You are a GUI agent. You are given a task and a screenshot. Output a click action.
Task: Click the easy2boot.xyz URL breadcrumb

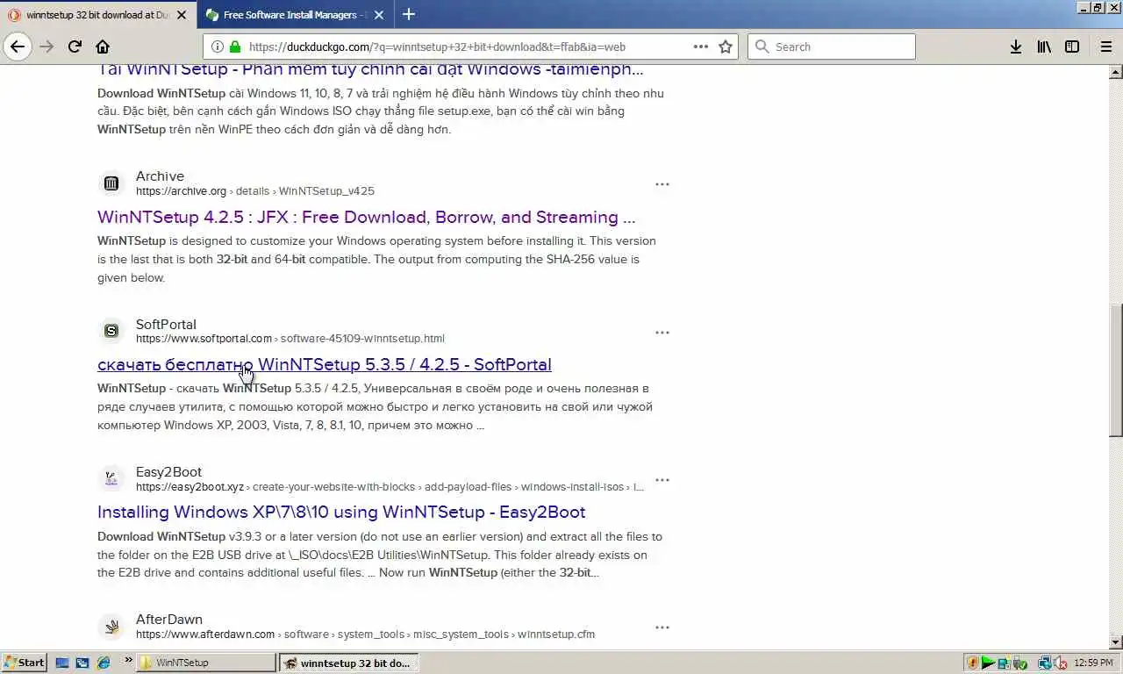[390, 486]
